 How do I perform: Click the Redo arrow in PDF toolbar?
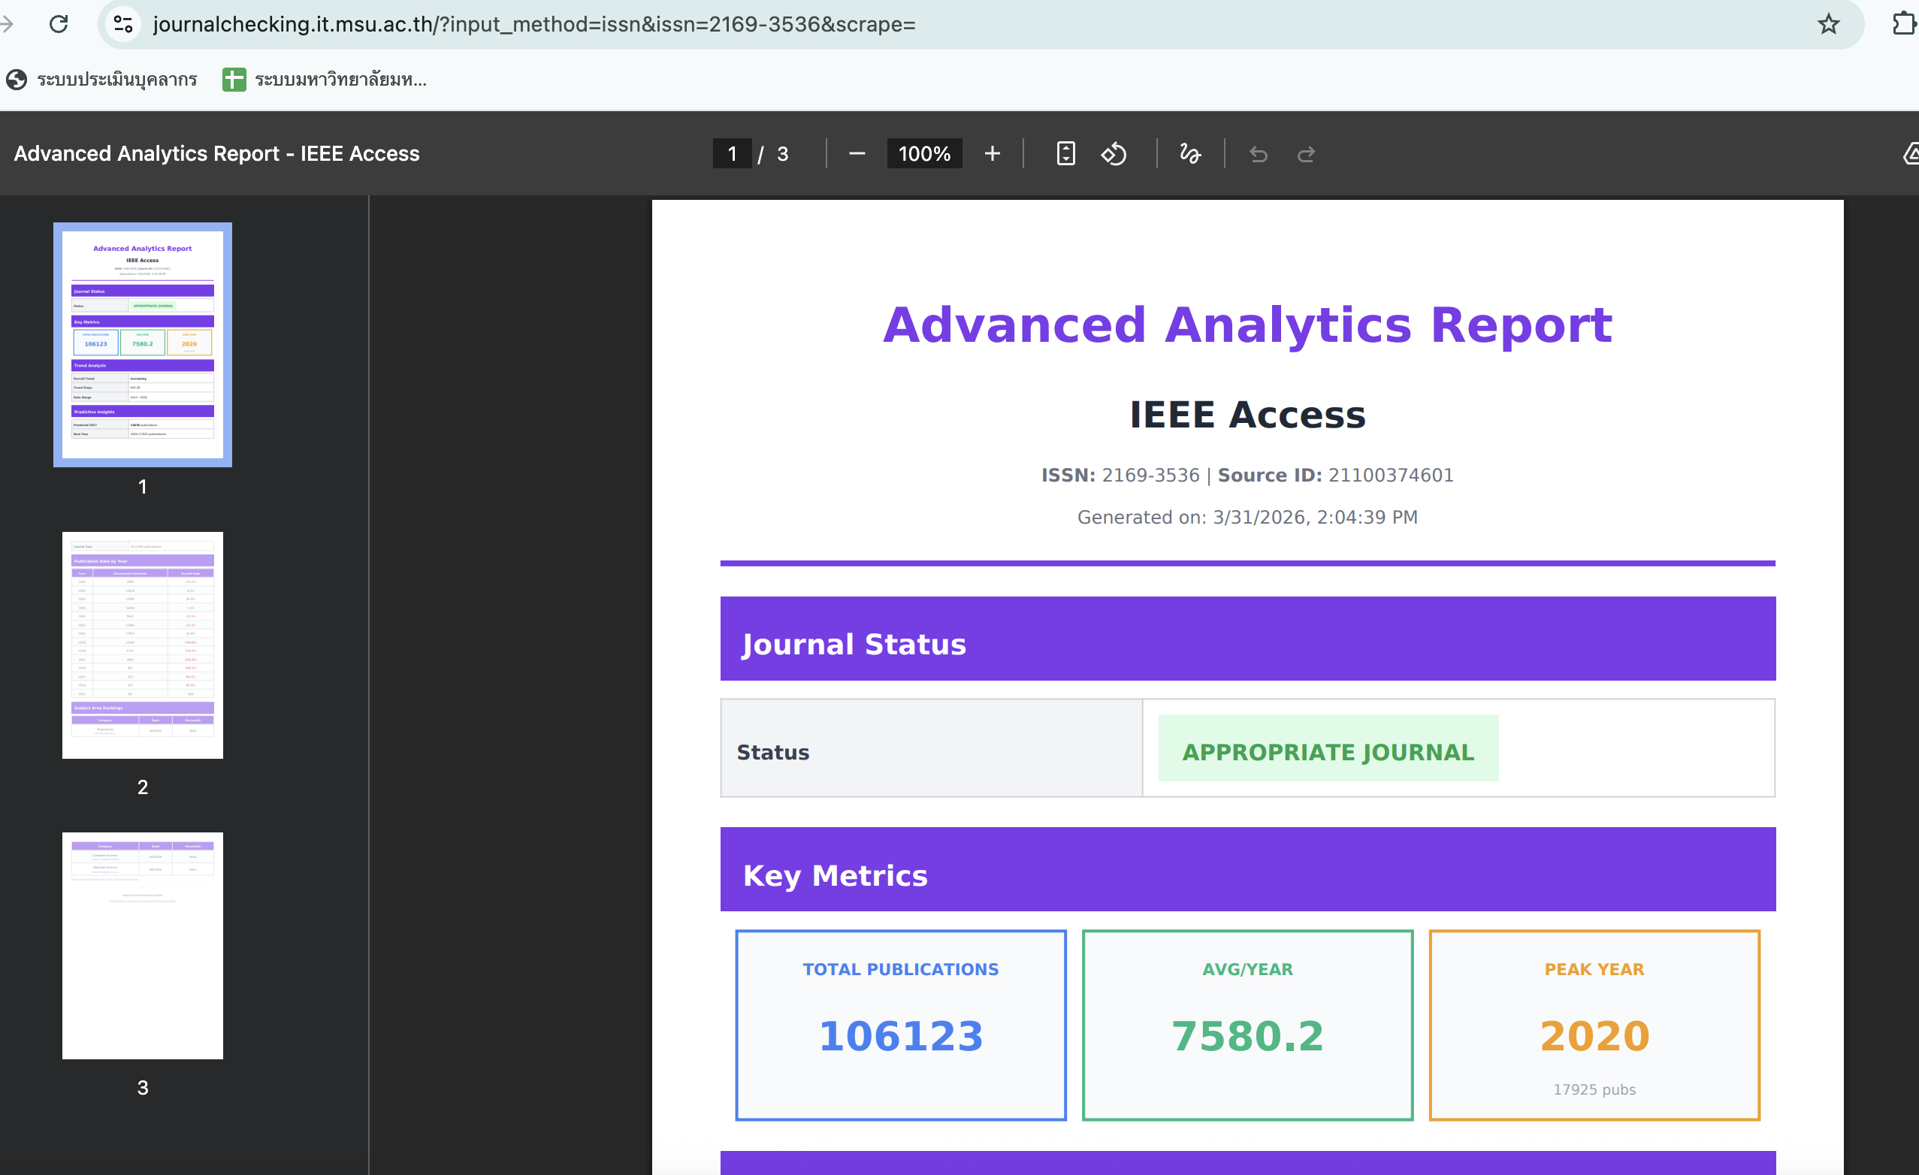click(x=1306, y=154)
